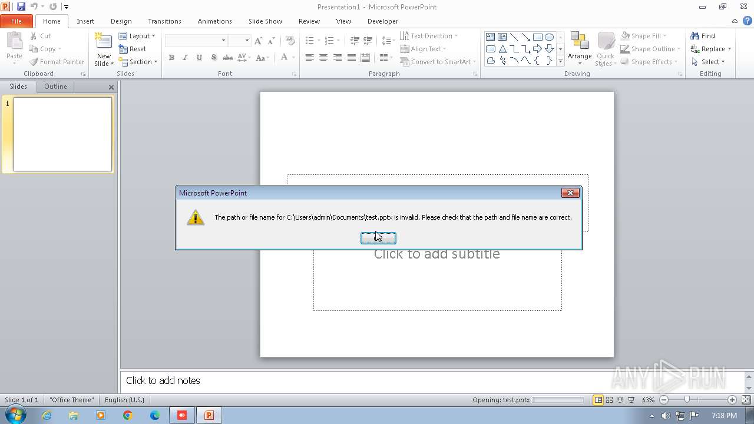Switch to Slide Sorter view icon
This screenshot has width=754, height=424.
(609, 400)
